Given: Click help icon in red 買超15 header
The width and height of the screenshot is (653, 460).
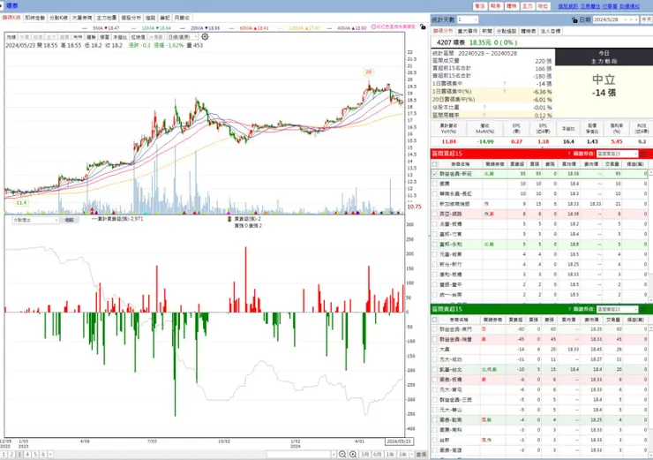Looking at the screenshot, I should click(x=569, y=154).
